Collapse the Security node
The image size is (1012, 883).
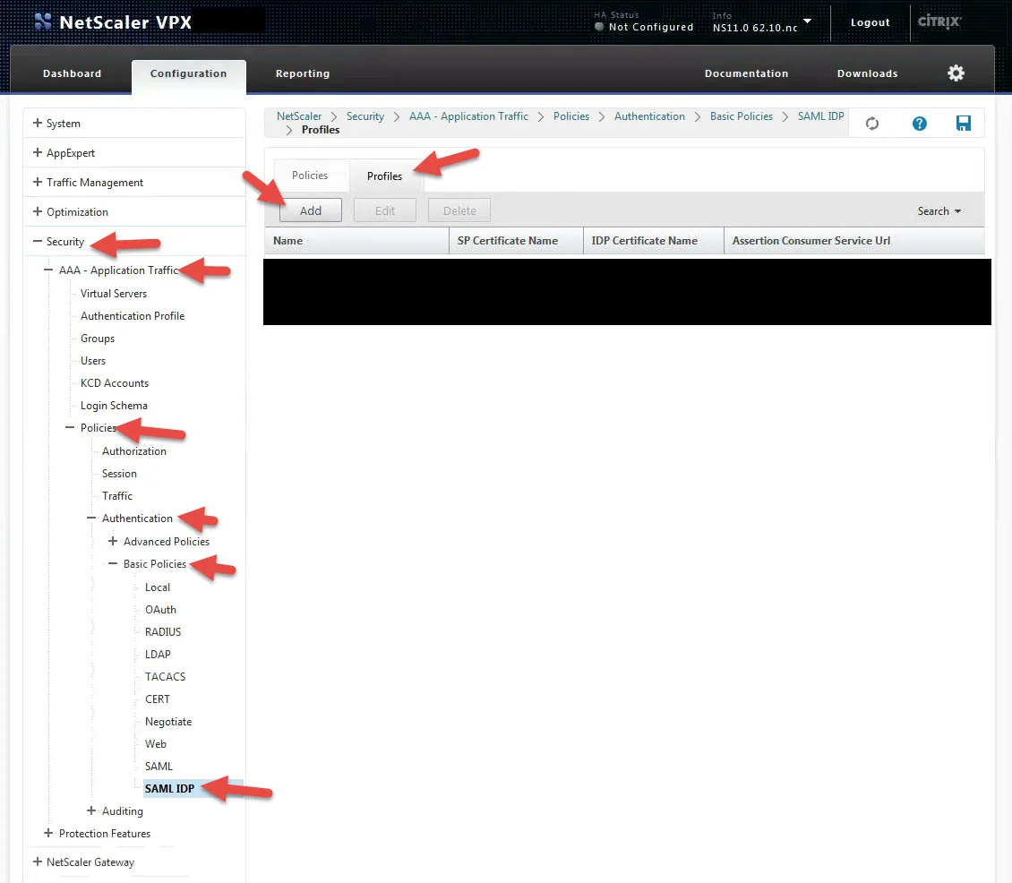(38, 242)
